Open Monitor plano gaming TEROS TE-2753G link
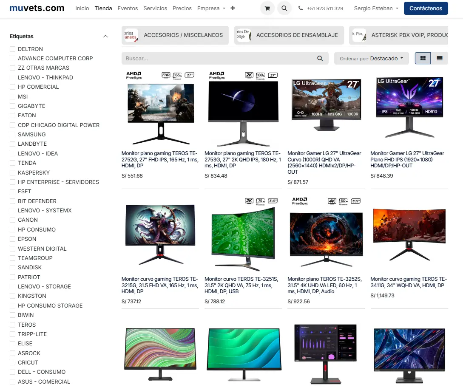Viewport: 463px width, 387px height. [243, 159]
